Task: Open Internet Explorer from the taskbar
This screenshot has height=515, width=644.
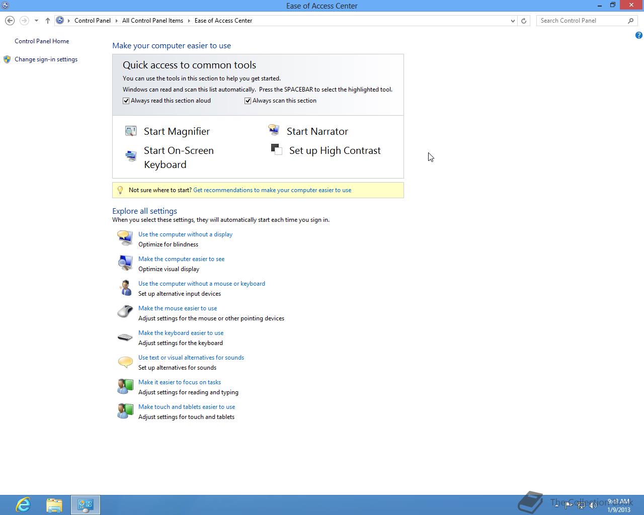Action: 23,504
